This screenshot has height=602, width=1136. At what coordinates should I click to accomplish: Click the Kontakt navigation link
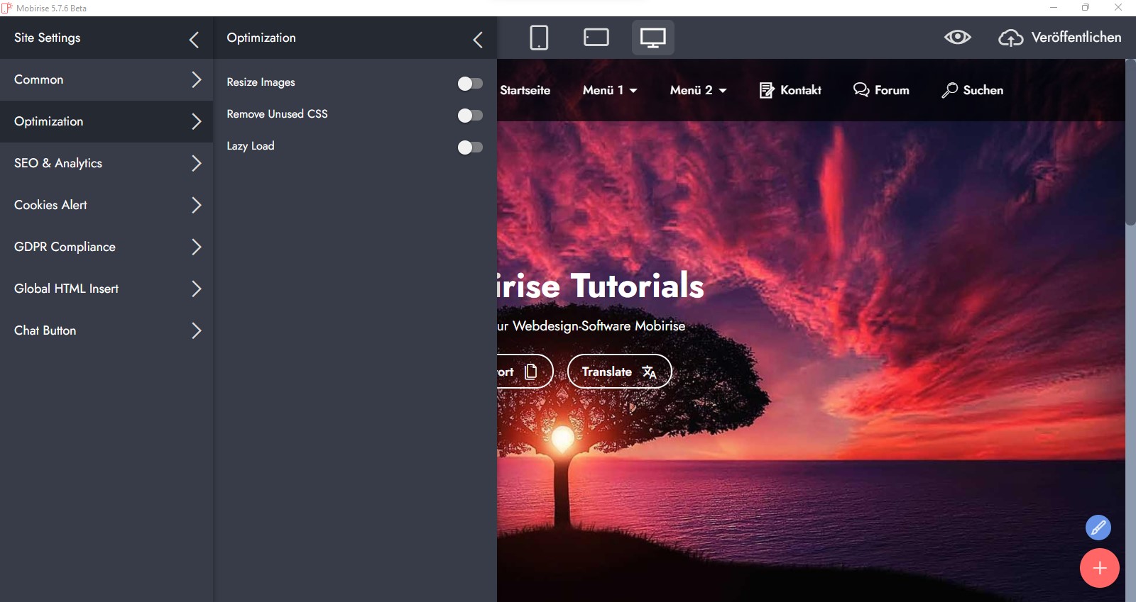click(x=790, y=90)
